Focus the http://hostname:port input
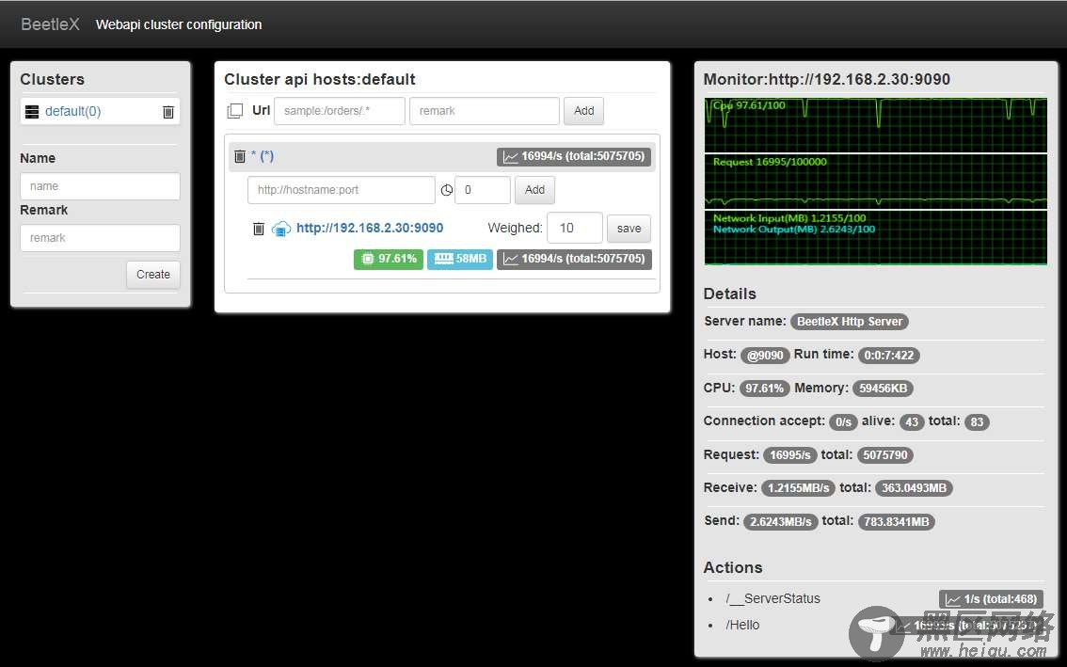 (341, 190)
